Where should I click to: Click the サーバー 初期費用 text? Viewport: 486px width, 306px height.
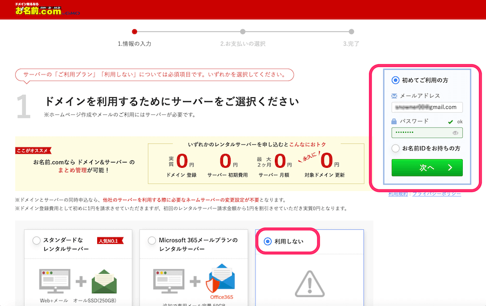(227, 175)
